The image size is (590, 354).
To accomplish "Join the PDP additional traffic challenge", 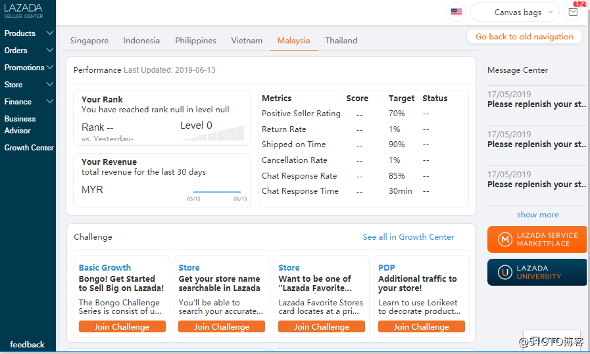I will click(422, 326).
